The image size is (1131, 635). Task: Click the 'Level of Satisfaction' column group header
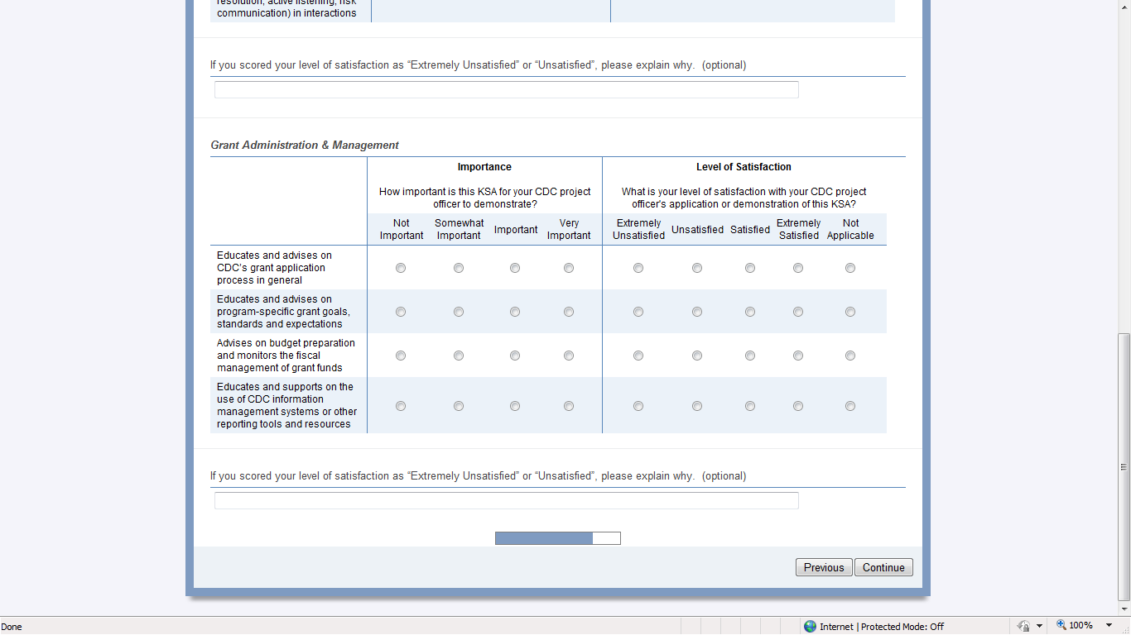click(744, 167)
